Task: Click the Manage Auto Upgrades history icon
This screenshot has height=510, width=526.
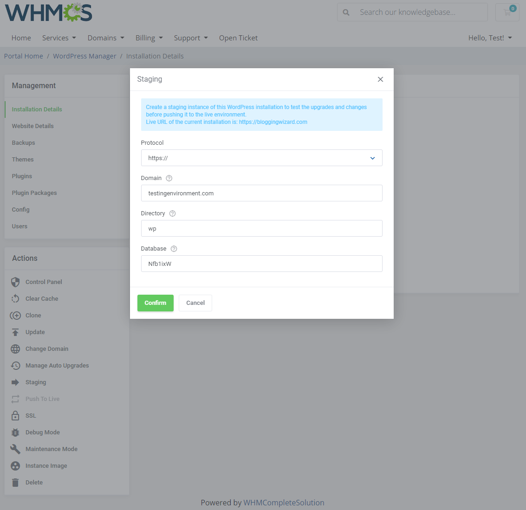Action: pyautogui.click(x=15, y=366)
